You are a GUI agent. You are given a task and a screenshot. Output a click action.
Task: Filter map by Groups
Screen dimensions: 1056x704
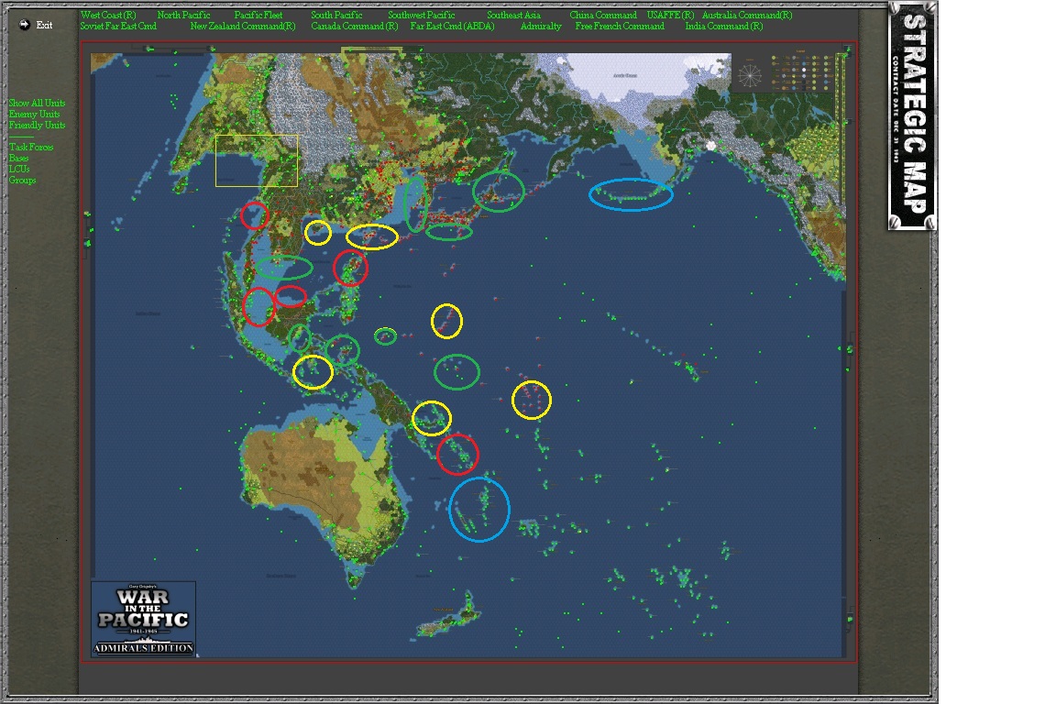pyautogui.click(x=22, y=180)
